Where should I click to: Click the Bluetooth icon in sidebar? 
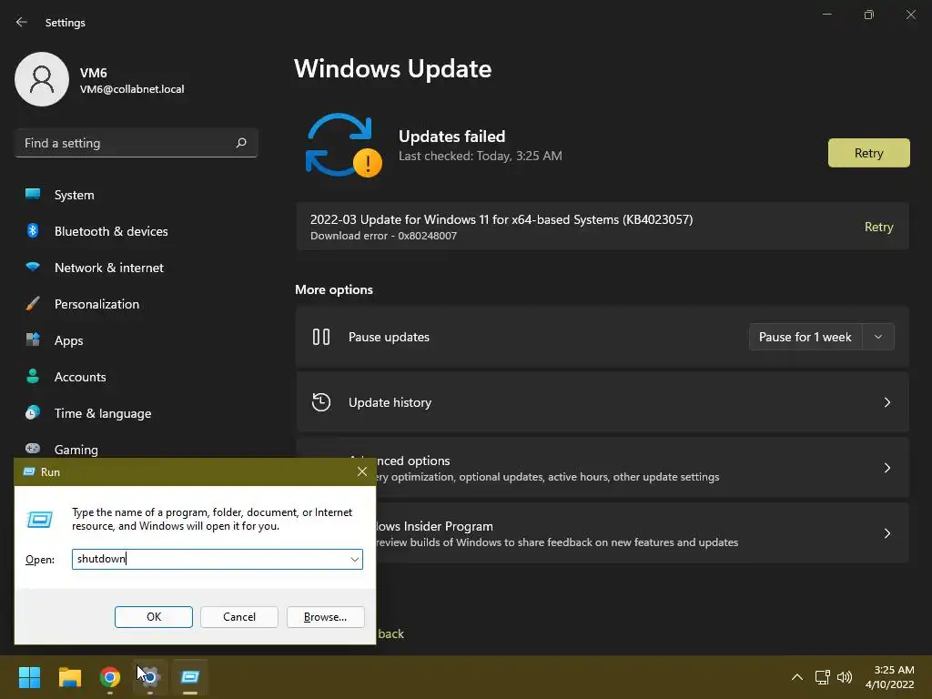[x=33, y=230]
